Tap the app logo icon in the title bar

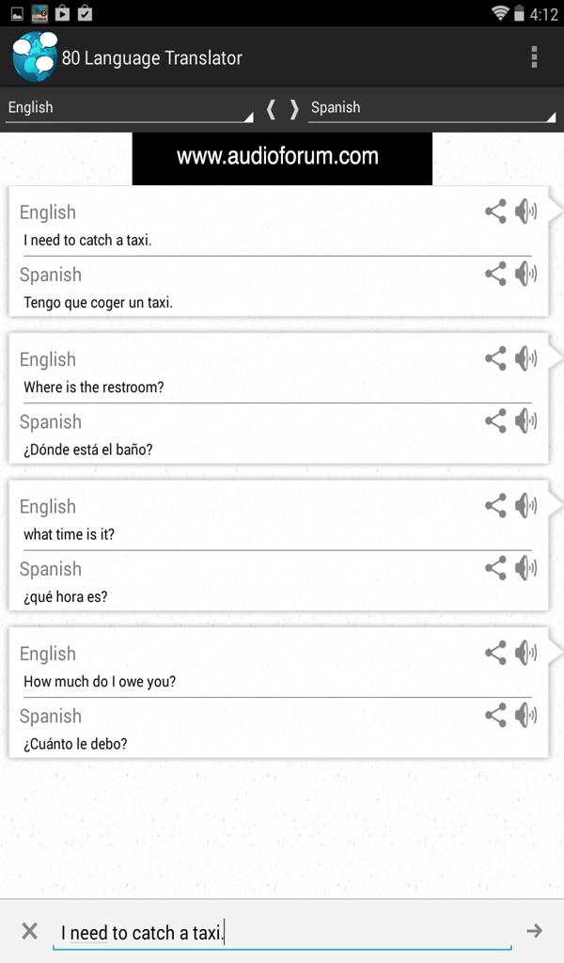(x=28, y=56)
